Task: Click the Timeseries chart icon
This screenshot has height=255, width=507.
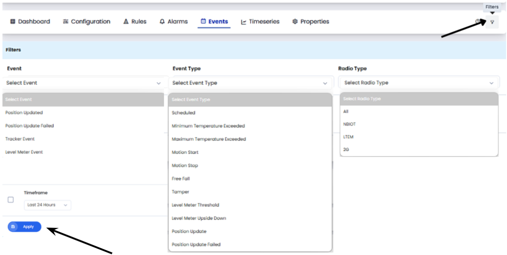Action: pyautogui.click(x=244, y=22)
